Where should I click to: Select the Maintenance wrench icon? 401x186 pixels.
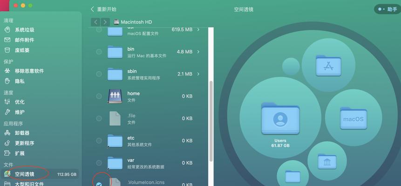point(7,112)
